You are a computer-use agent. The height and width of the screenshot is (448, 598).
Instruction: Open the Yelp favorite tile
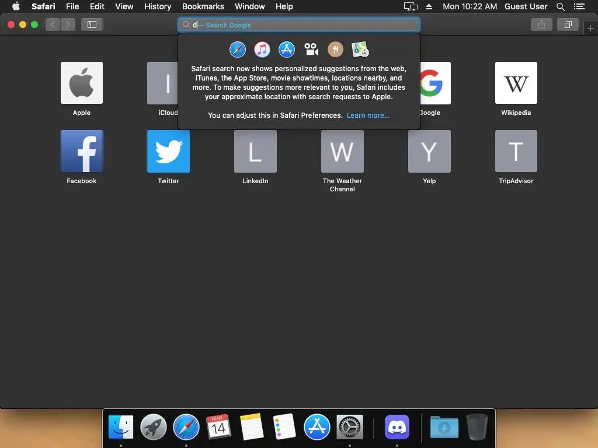[429, 151]
